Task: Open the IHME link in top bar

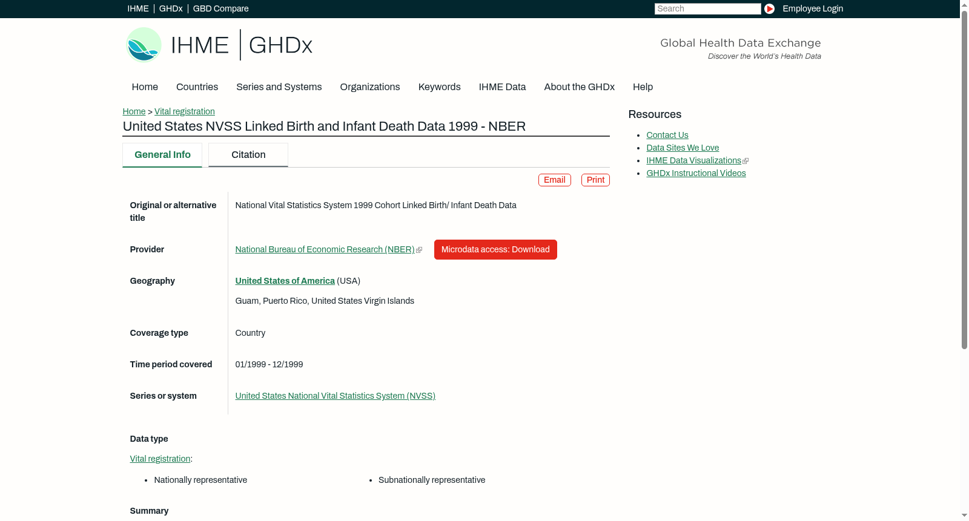Action: (x=138, y=8)
